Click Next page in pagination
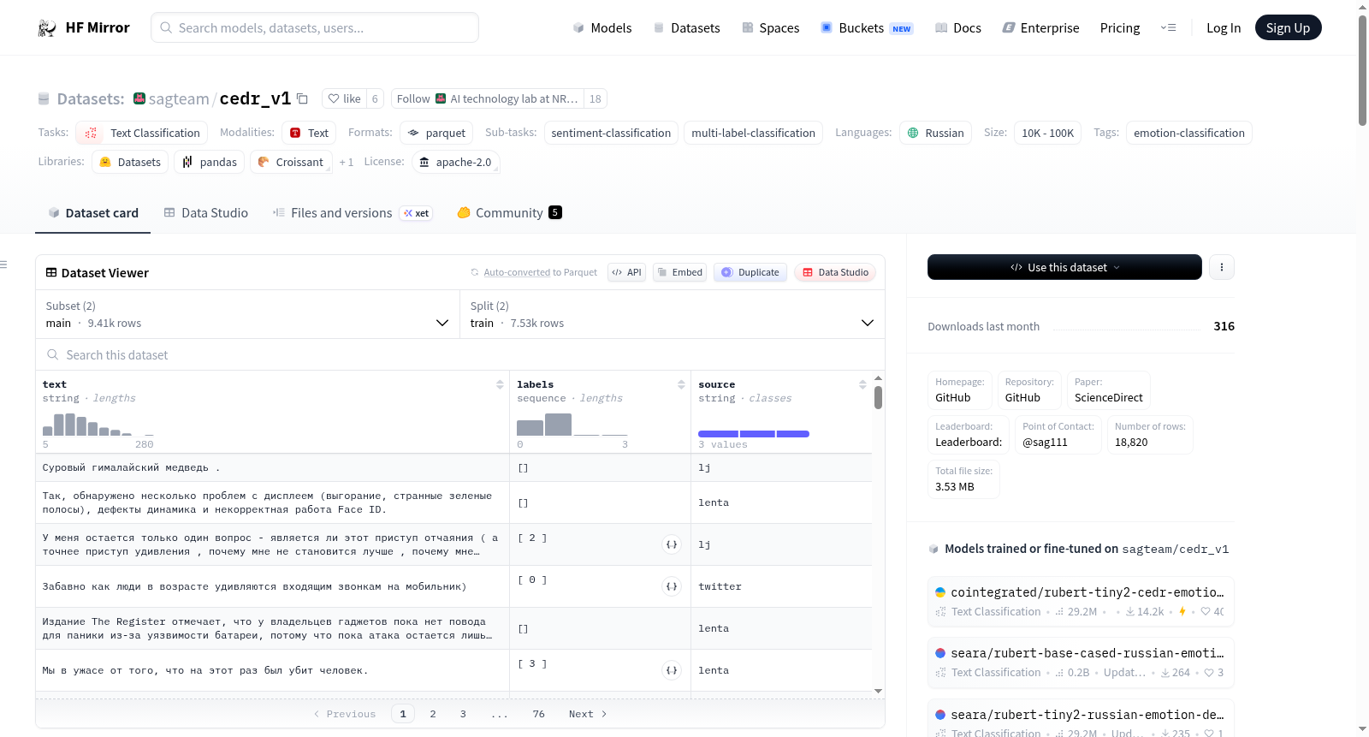This screenshot has width=1369, height=737. pyautogui.click(x=588, y=714)
